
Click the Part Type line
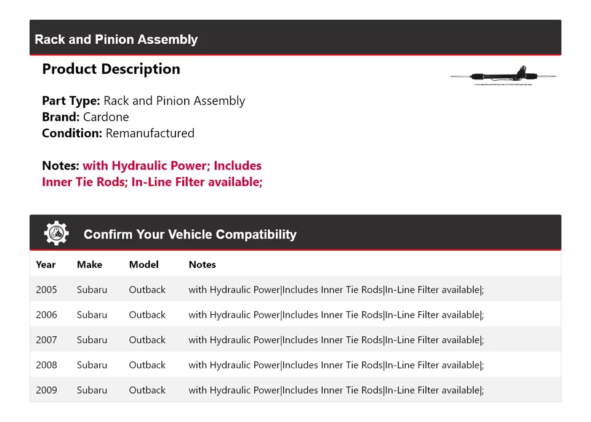point(143,101)
